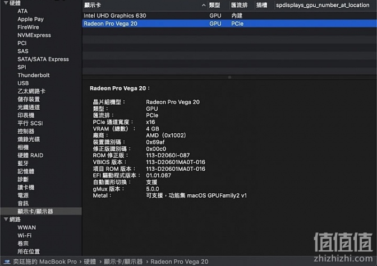377x266 pixels.
Task: Collapse the 網路 network section triangle
Action: pyautogui.click(x=6, y=219)
